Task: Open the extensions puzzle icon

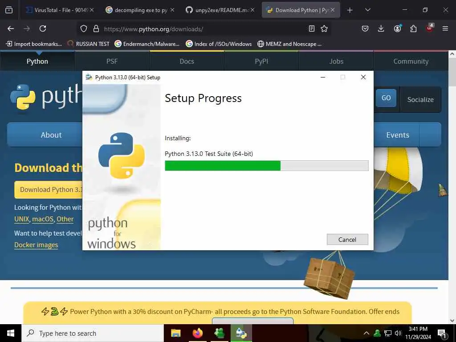Action: tap(413, 28)
